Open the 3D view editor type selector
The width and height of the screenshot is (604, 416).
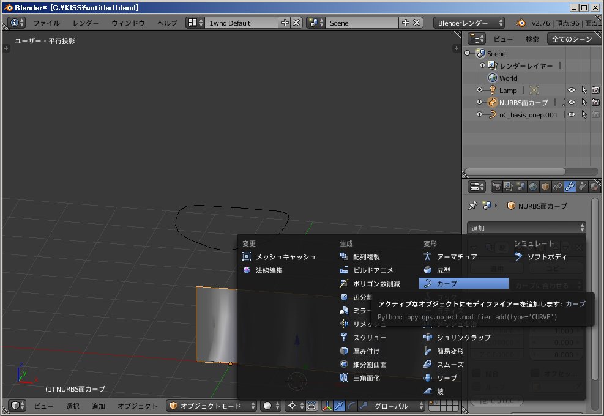17,406
